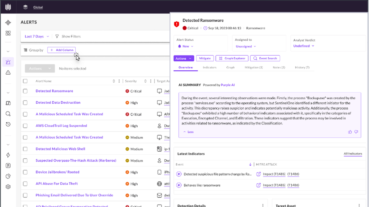The height and width of the screenshot is (207, 369).
Task: Select the Detected Ransomware alert checkbox
Action: pyautogui.click(x=25, y=91)
